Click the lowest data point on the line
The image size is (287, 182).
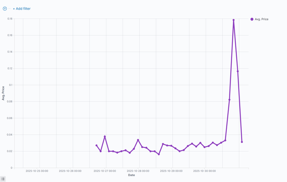(159, 154)
